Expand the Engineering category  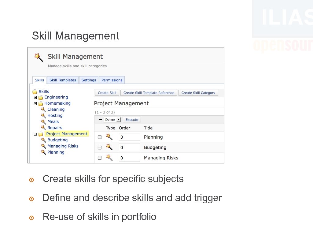coord(35,97)
